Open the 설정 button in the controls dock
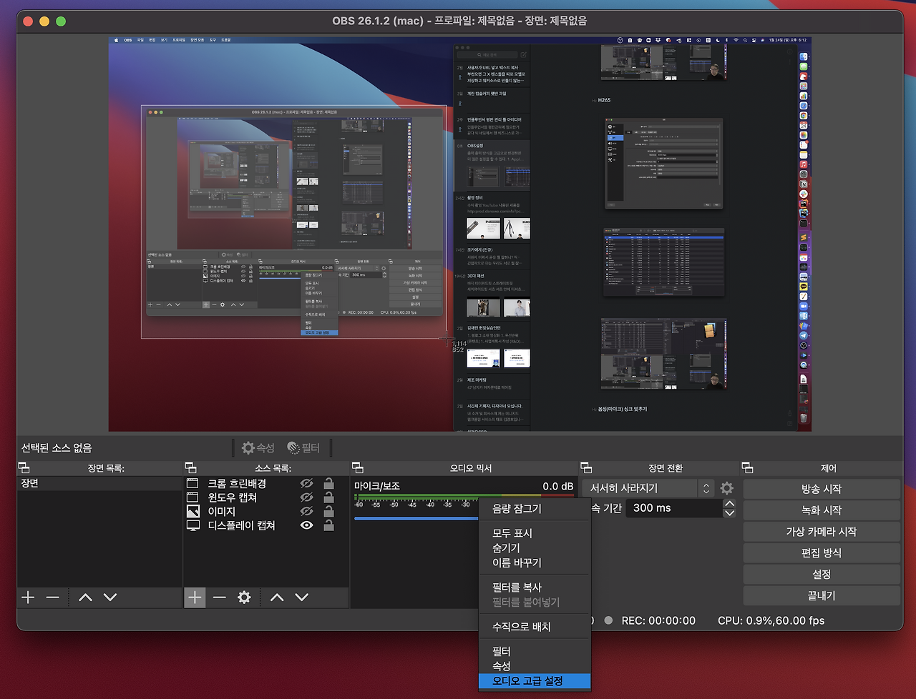Screen dimensions: 916x699 point(822,575)
